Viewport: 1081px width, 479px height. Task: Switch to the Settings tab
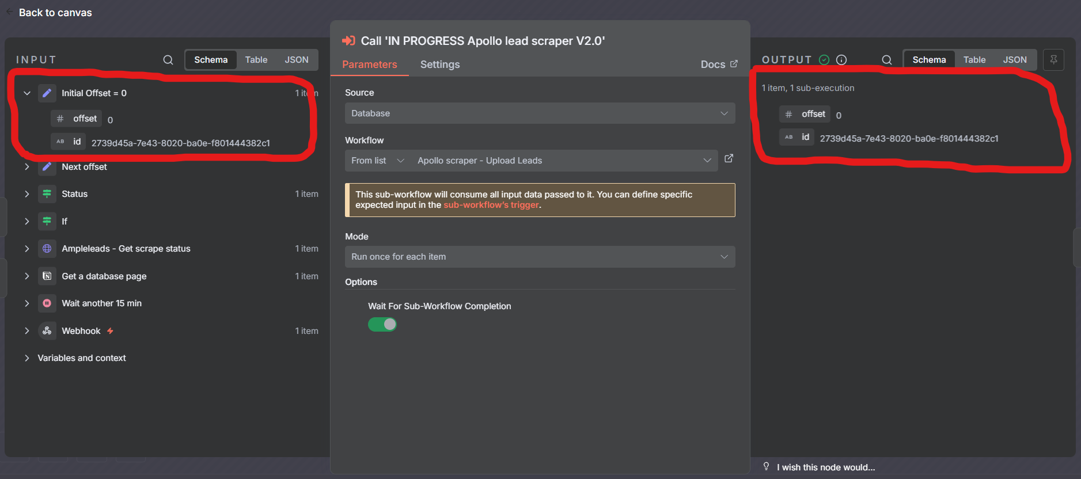tap(439, 64)
